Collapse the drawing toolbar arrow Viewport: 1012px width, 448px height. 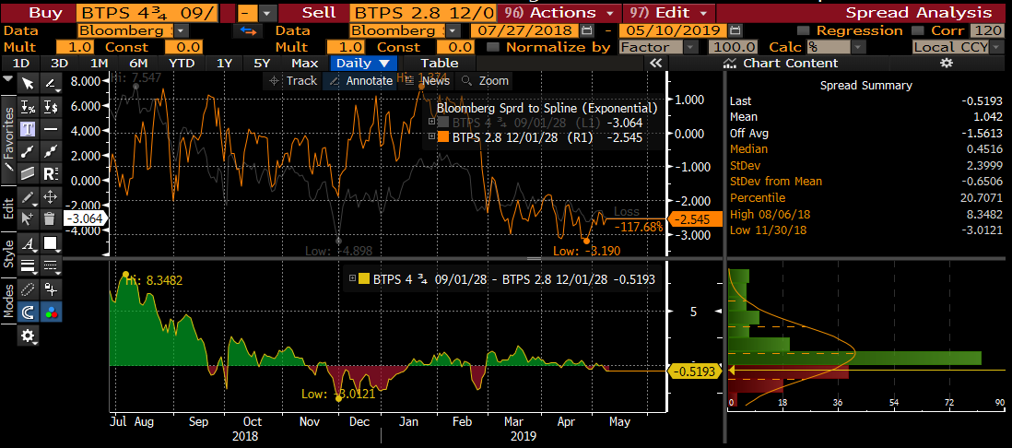7,78
